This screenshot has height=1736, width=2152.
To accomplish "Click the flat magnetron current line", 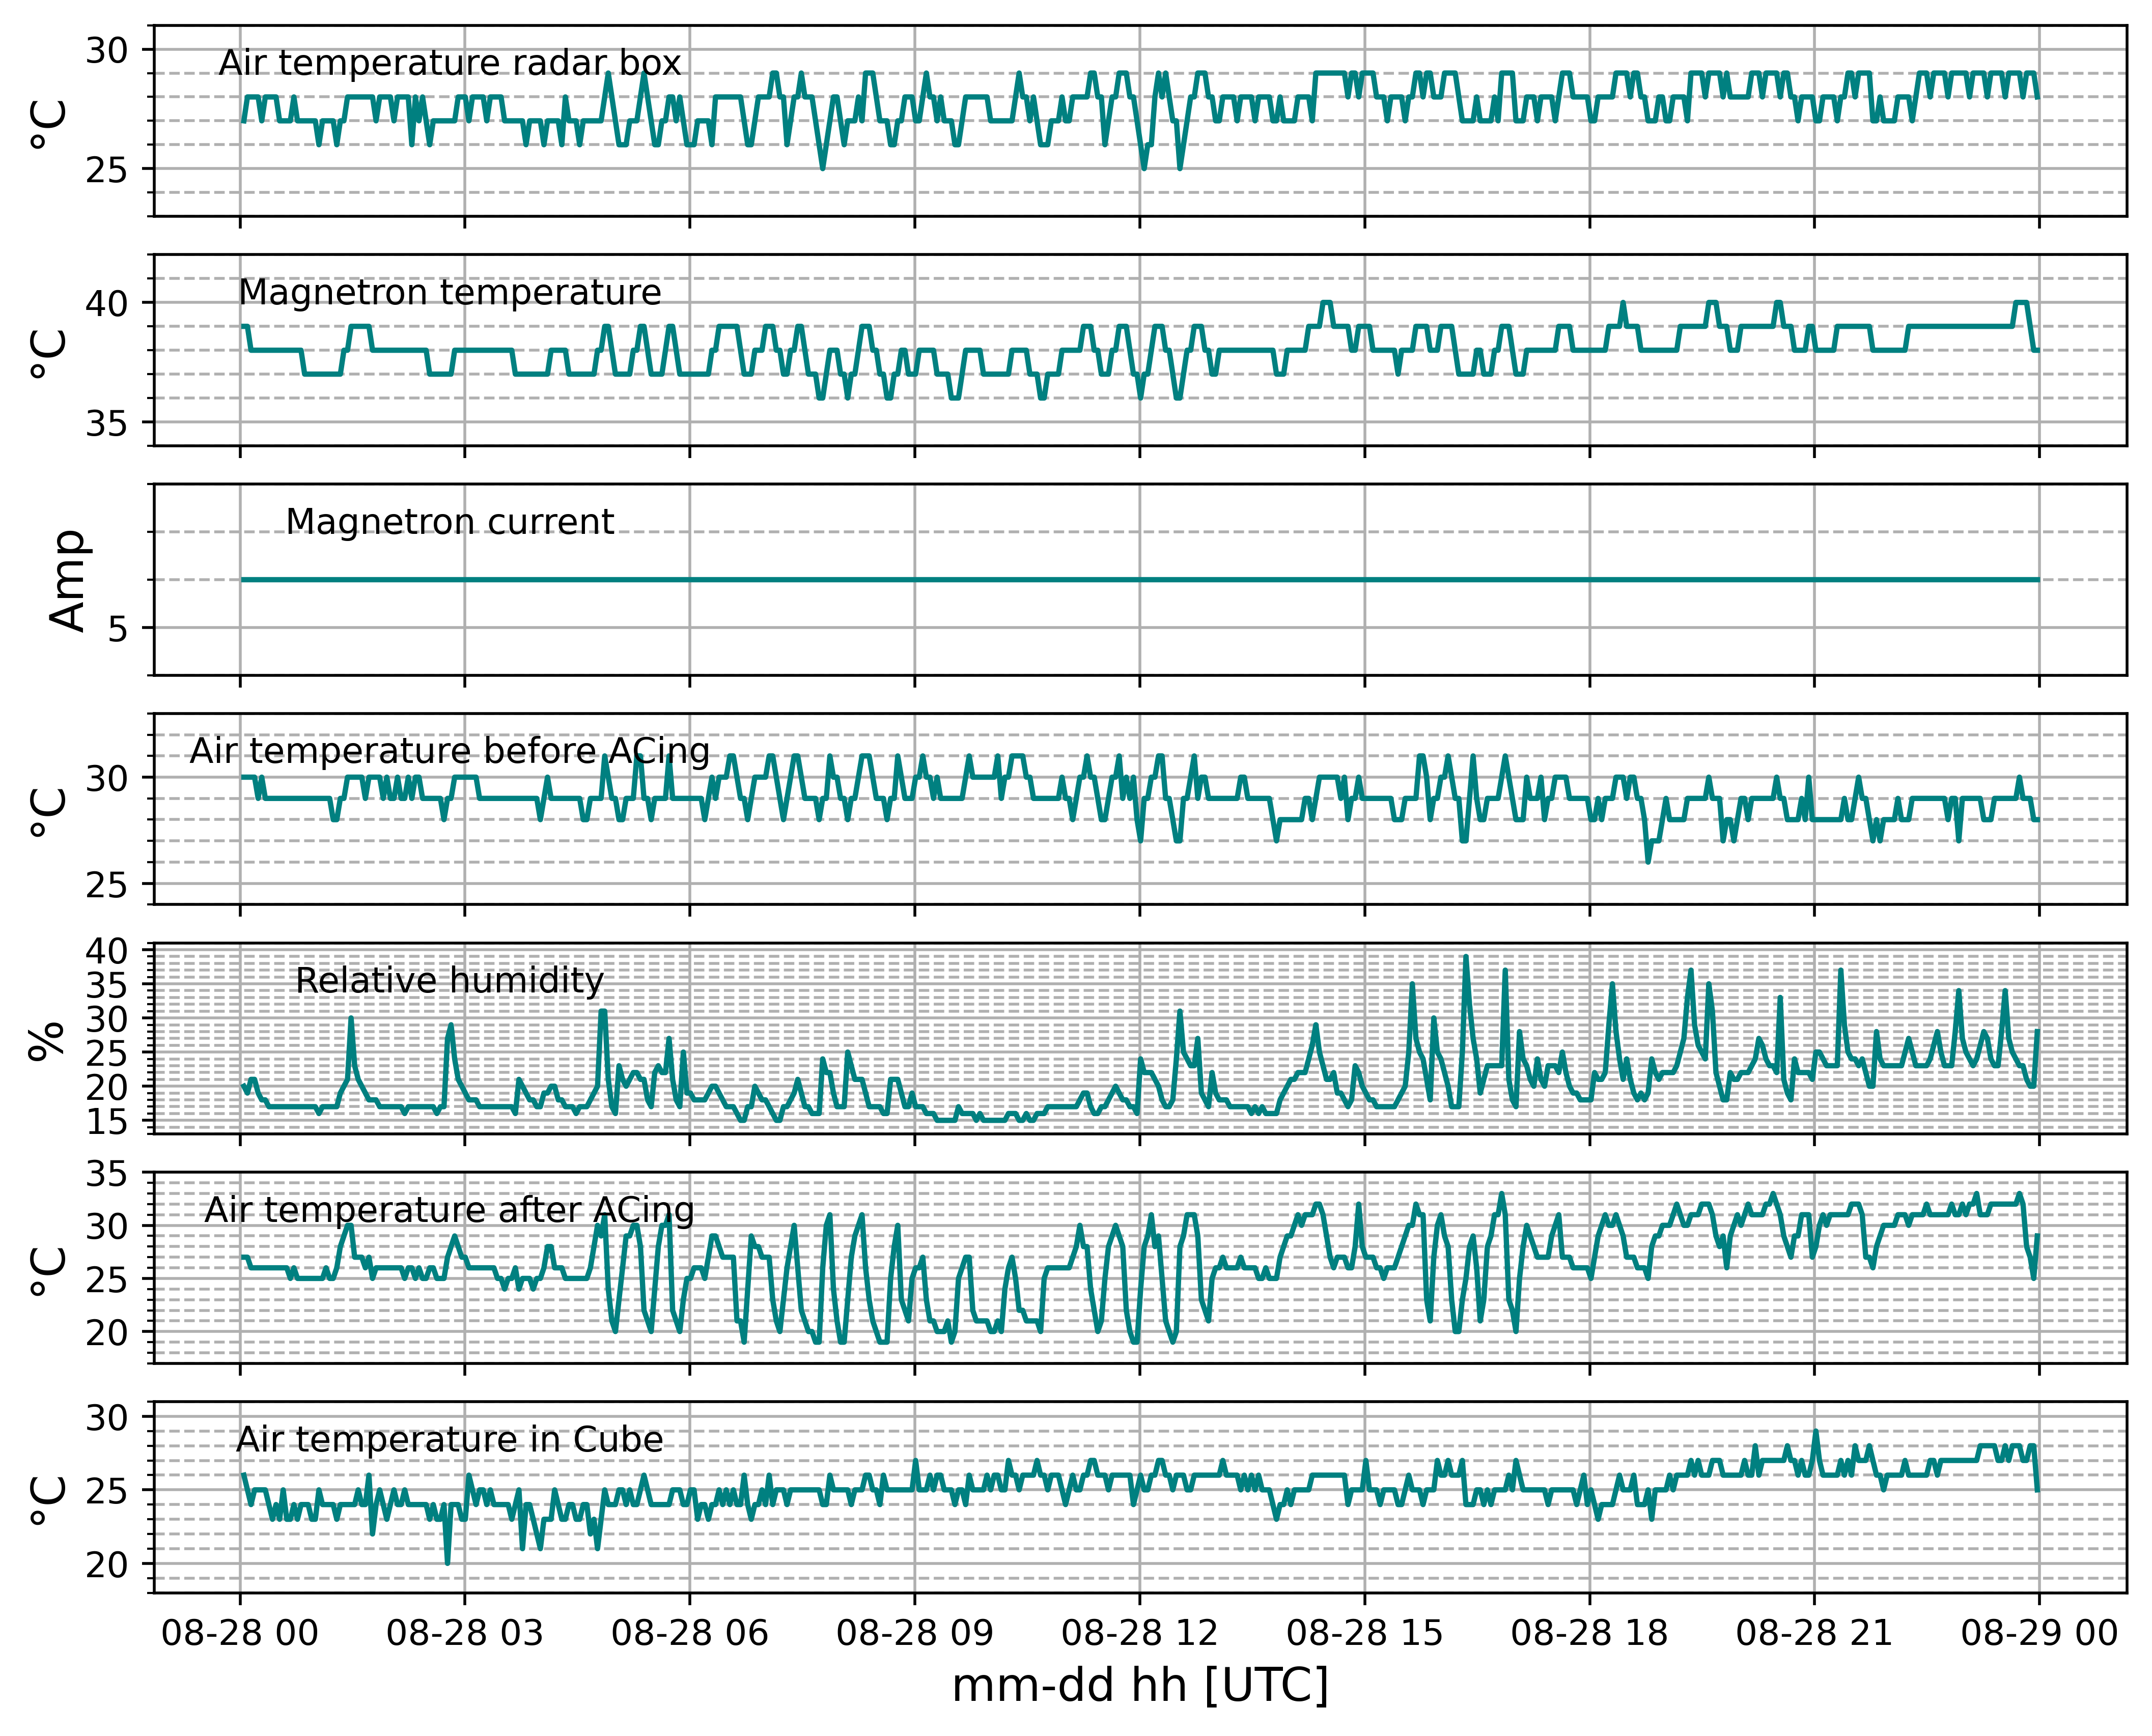I will [x=1139, y=580].
